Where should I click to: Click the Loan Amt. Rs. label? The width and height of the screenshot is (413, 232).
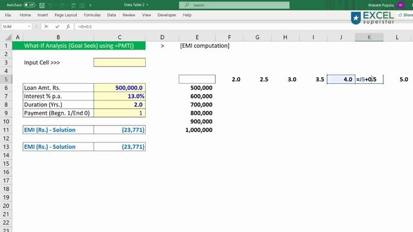pyautogui.click(x=42, y=88)
